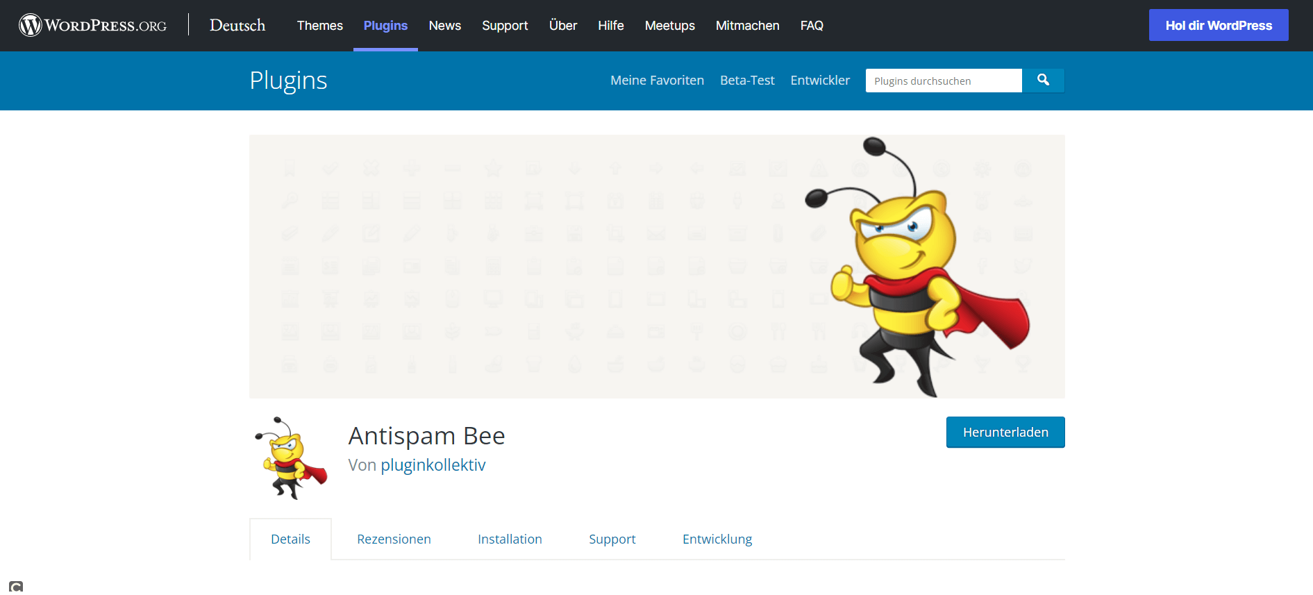Go to Meetups page
Image resolution: width=1313 pixels, height=595 pixels.
coord(670,26)
